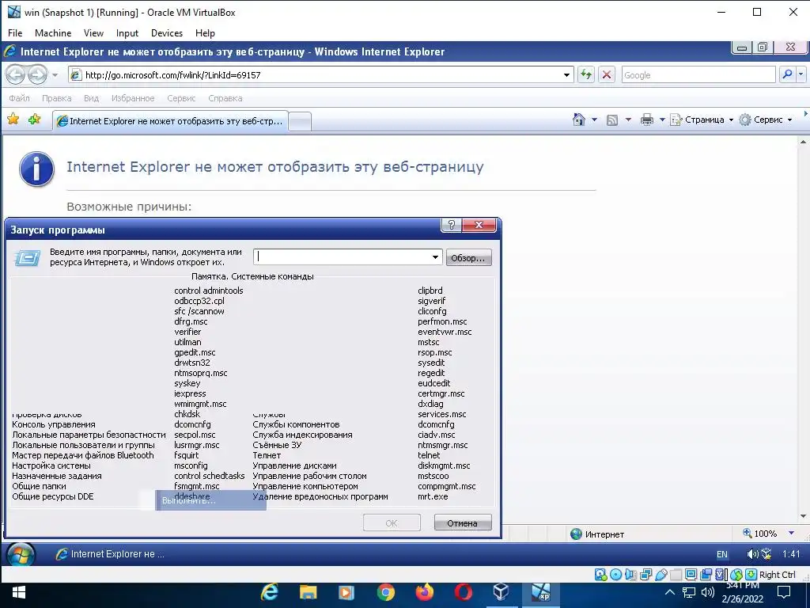Click the Windows Start orb in the VM

(21, 555)
